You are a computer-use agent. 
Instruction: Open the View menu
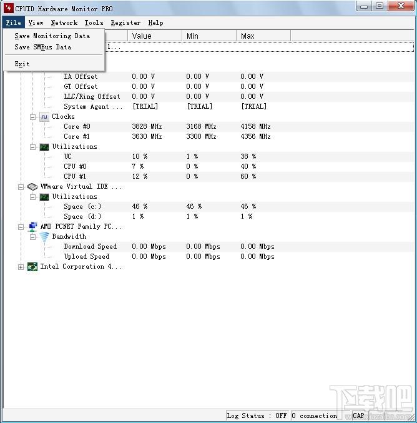[36, 22]
